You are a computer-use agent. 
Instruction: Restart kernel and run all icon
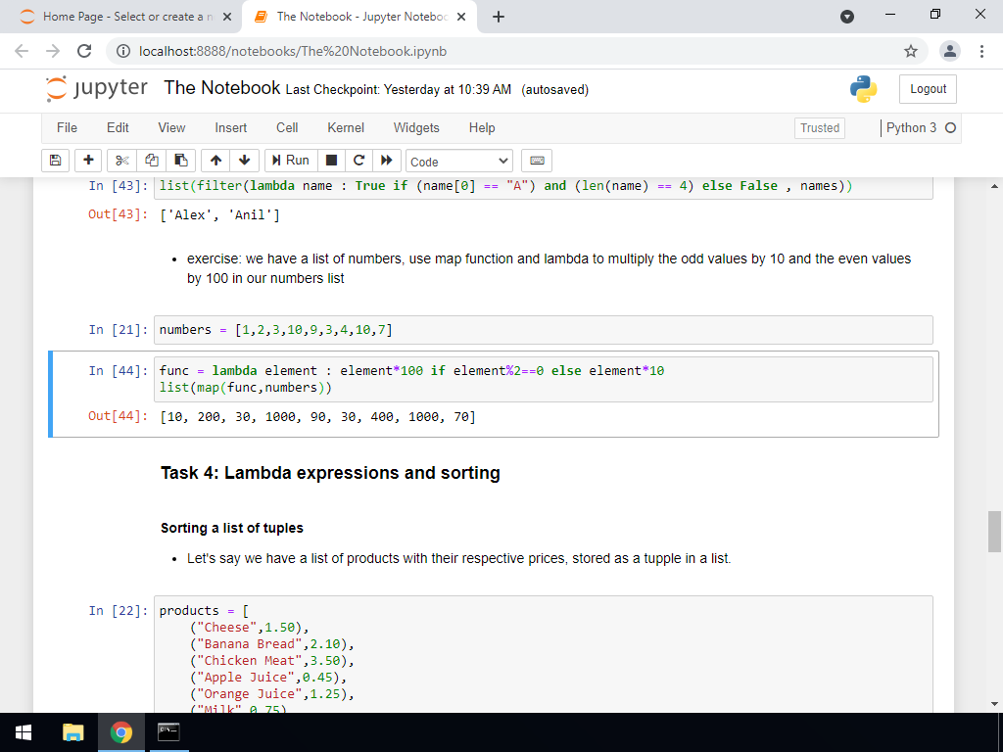pyautogui.click(x=387, y=161)
